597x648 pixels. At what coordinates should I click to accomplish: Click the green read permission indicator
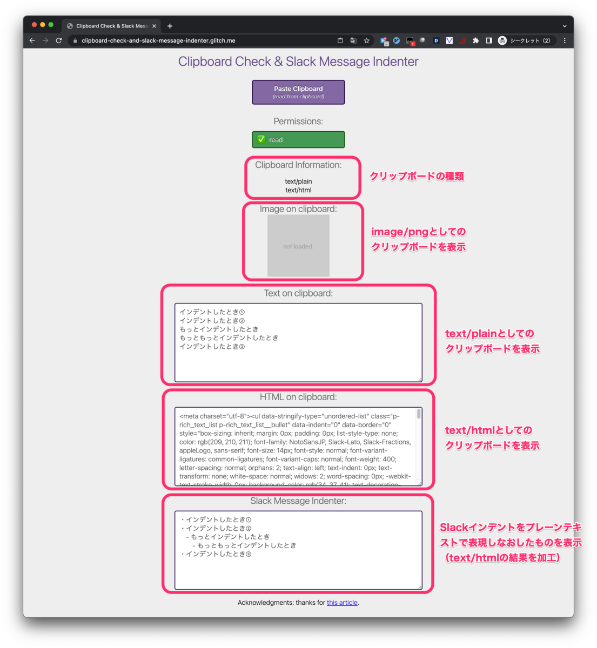[x=298, y=139]
